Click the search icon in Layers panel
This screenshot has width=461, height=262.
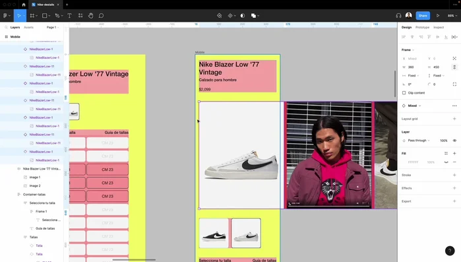click(x=6, y=27)
